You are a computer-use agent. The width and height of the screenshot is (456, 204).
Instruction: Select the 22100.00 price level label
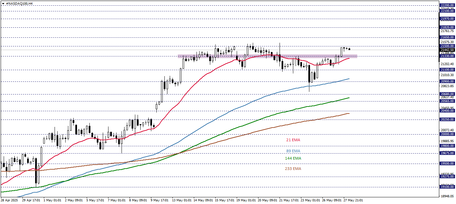[x=447, y=11]
